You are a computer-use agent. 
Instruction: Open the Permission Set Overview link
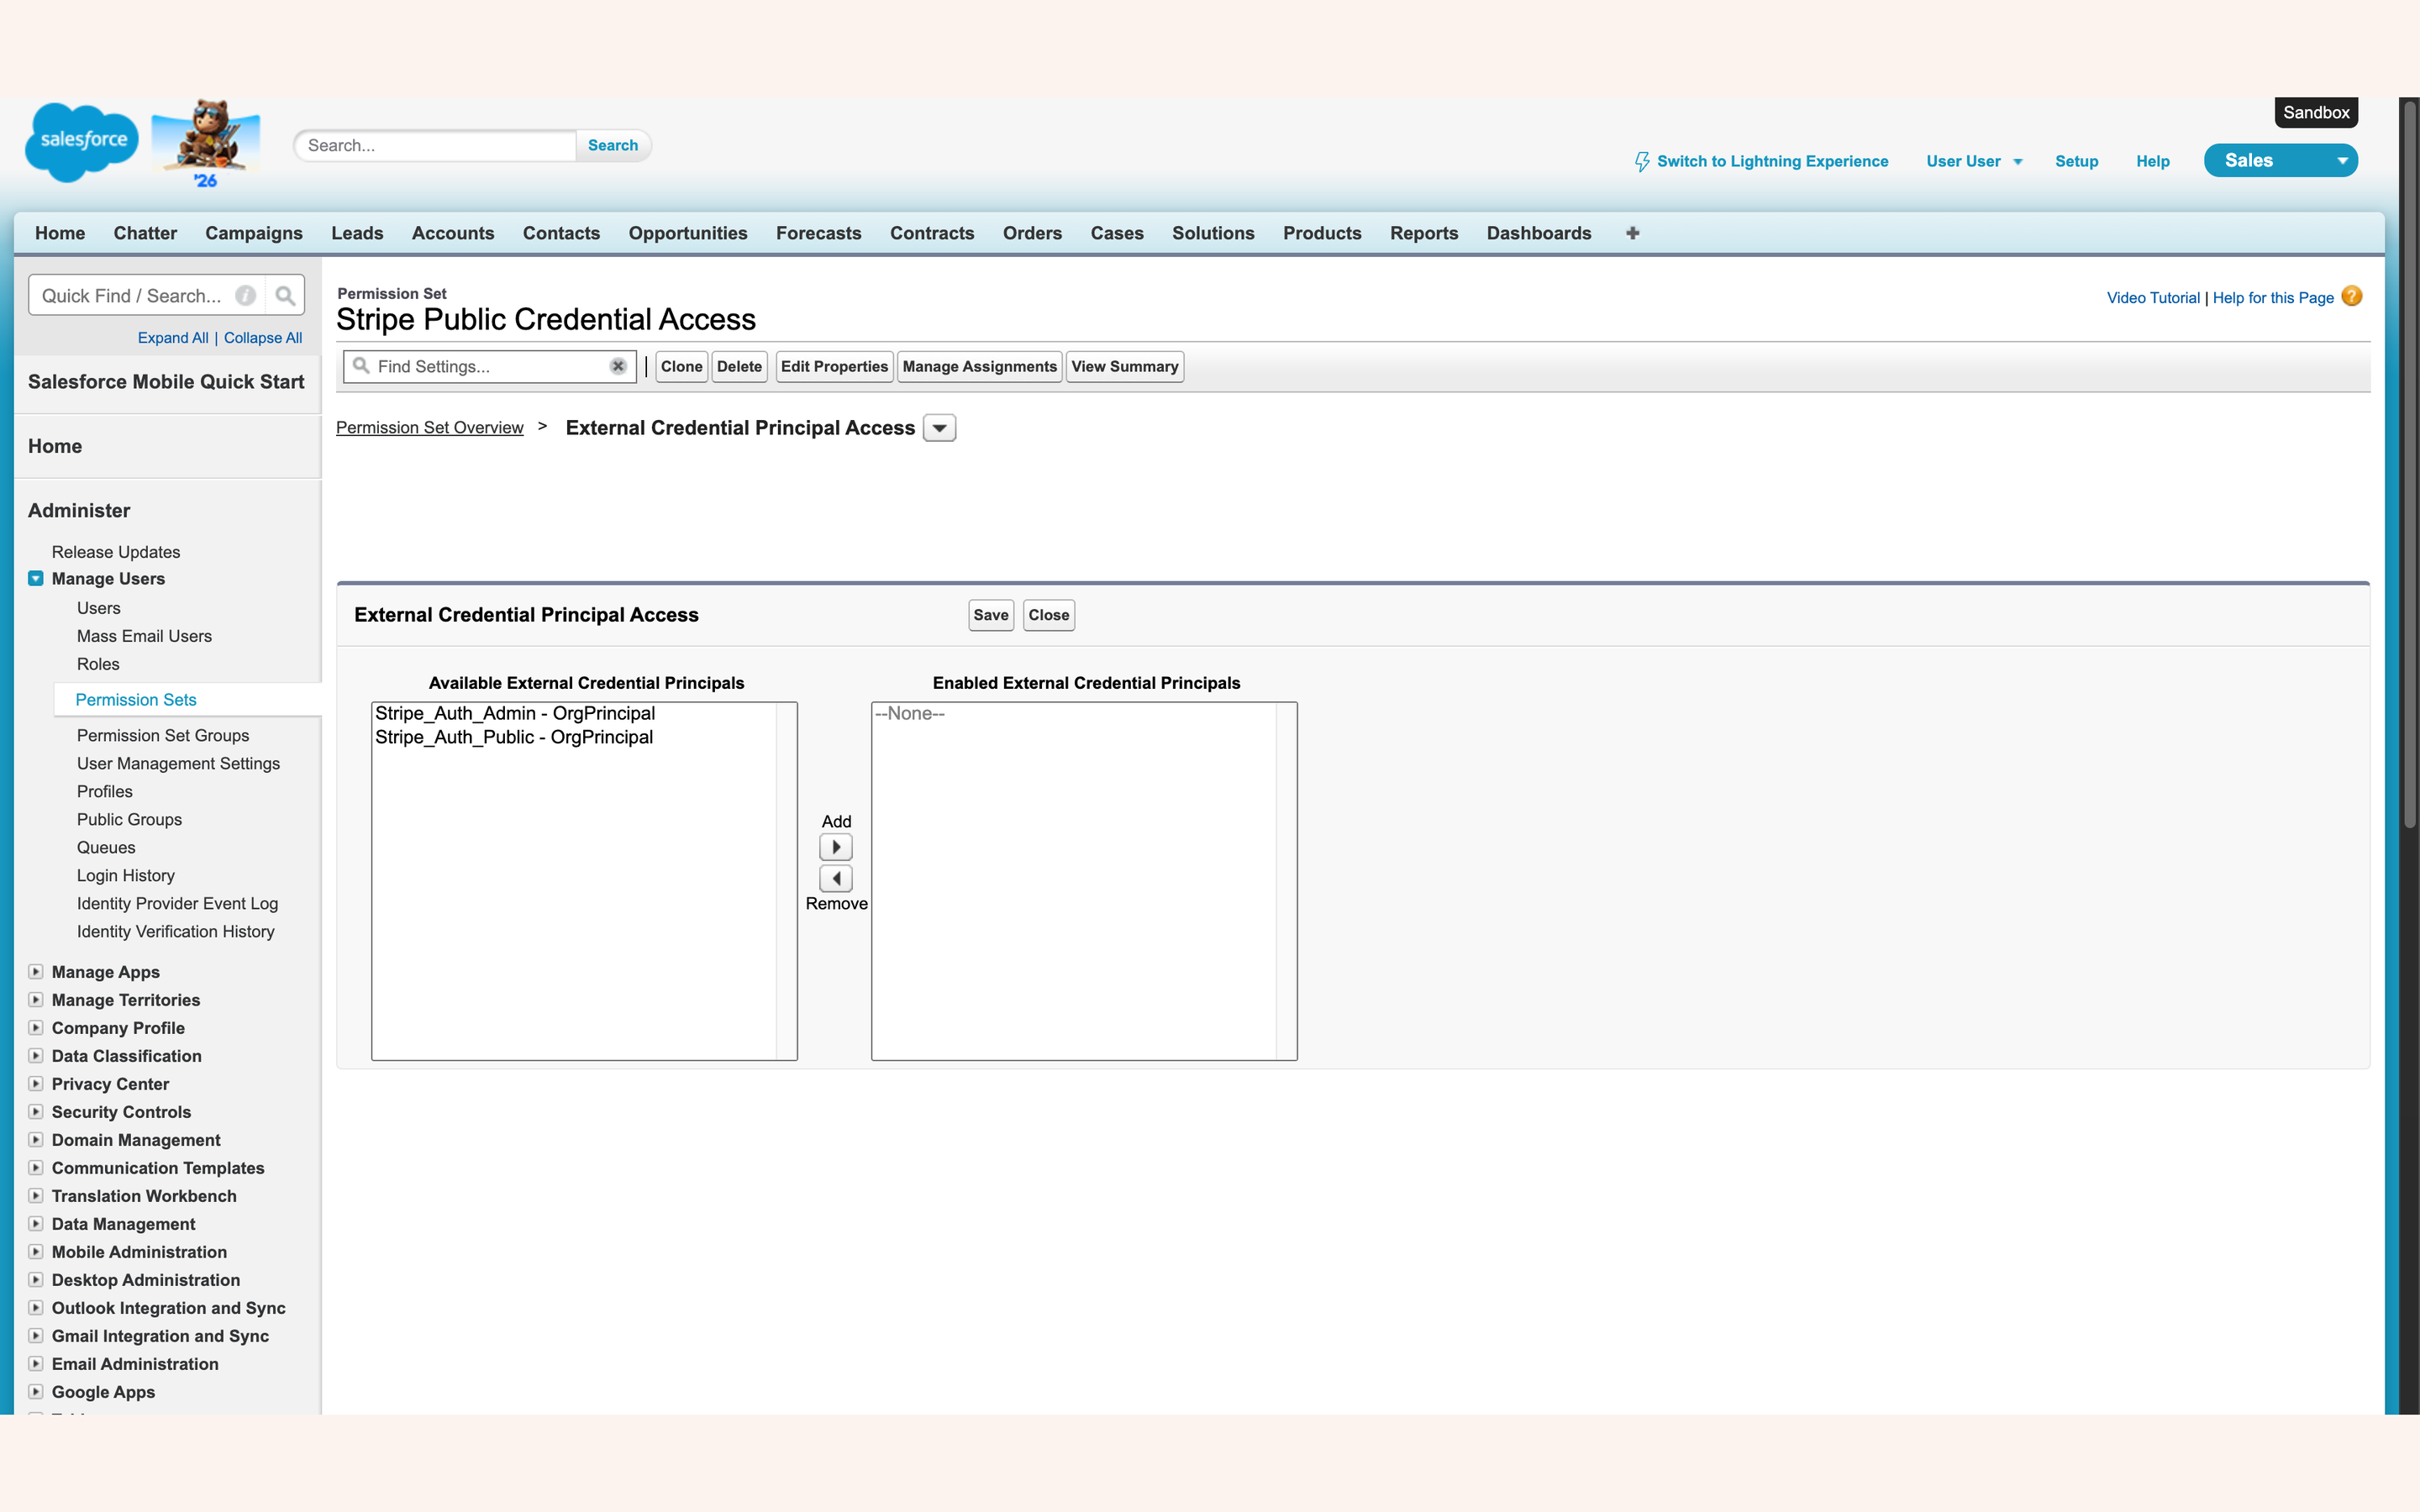(429, 427)
